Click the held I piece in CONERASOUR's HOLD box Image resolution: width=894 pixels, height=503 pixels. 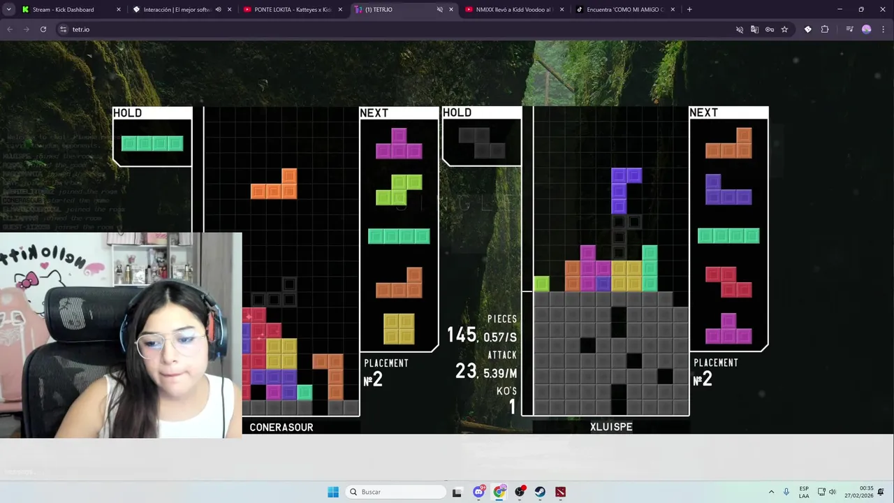(x=152, y=143)
